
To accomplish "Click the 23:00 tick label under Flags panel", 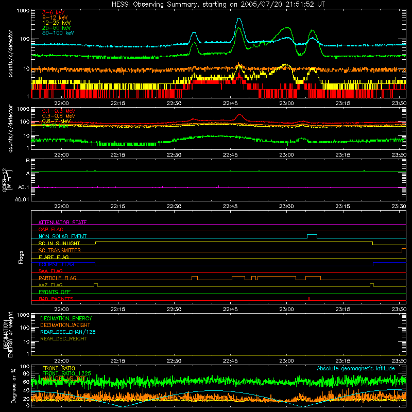I will click(286, 310).
